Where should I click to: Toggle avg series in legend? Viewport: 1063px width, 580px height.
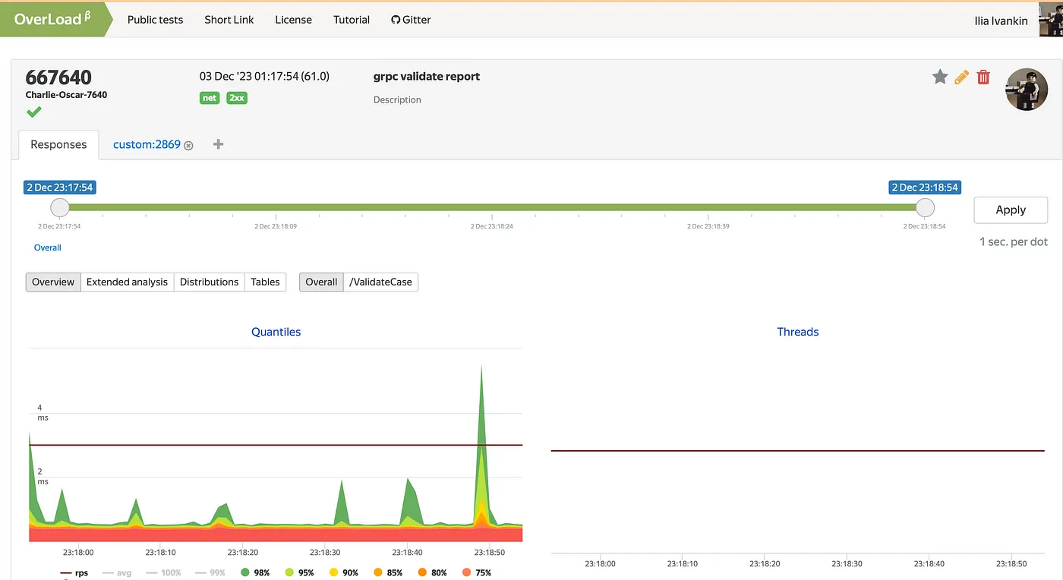(117, 572)
